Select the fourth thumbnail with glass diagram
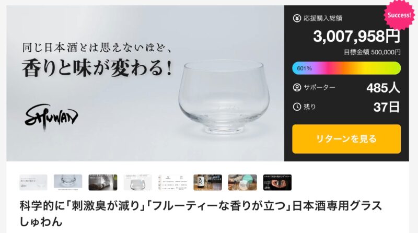 pos(138,182)
